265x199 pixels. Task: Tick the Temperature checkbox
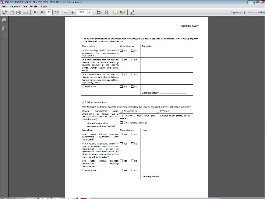coord(121,111)
